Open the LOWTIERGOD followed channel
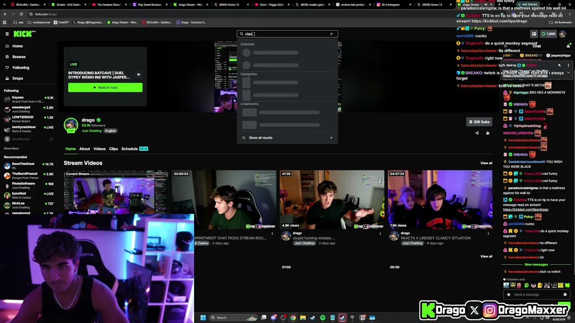Screen dimensions: 575x323 pyautogui.click(x=28, y=119)
